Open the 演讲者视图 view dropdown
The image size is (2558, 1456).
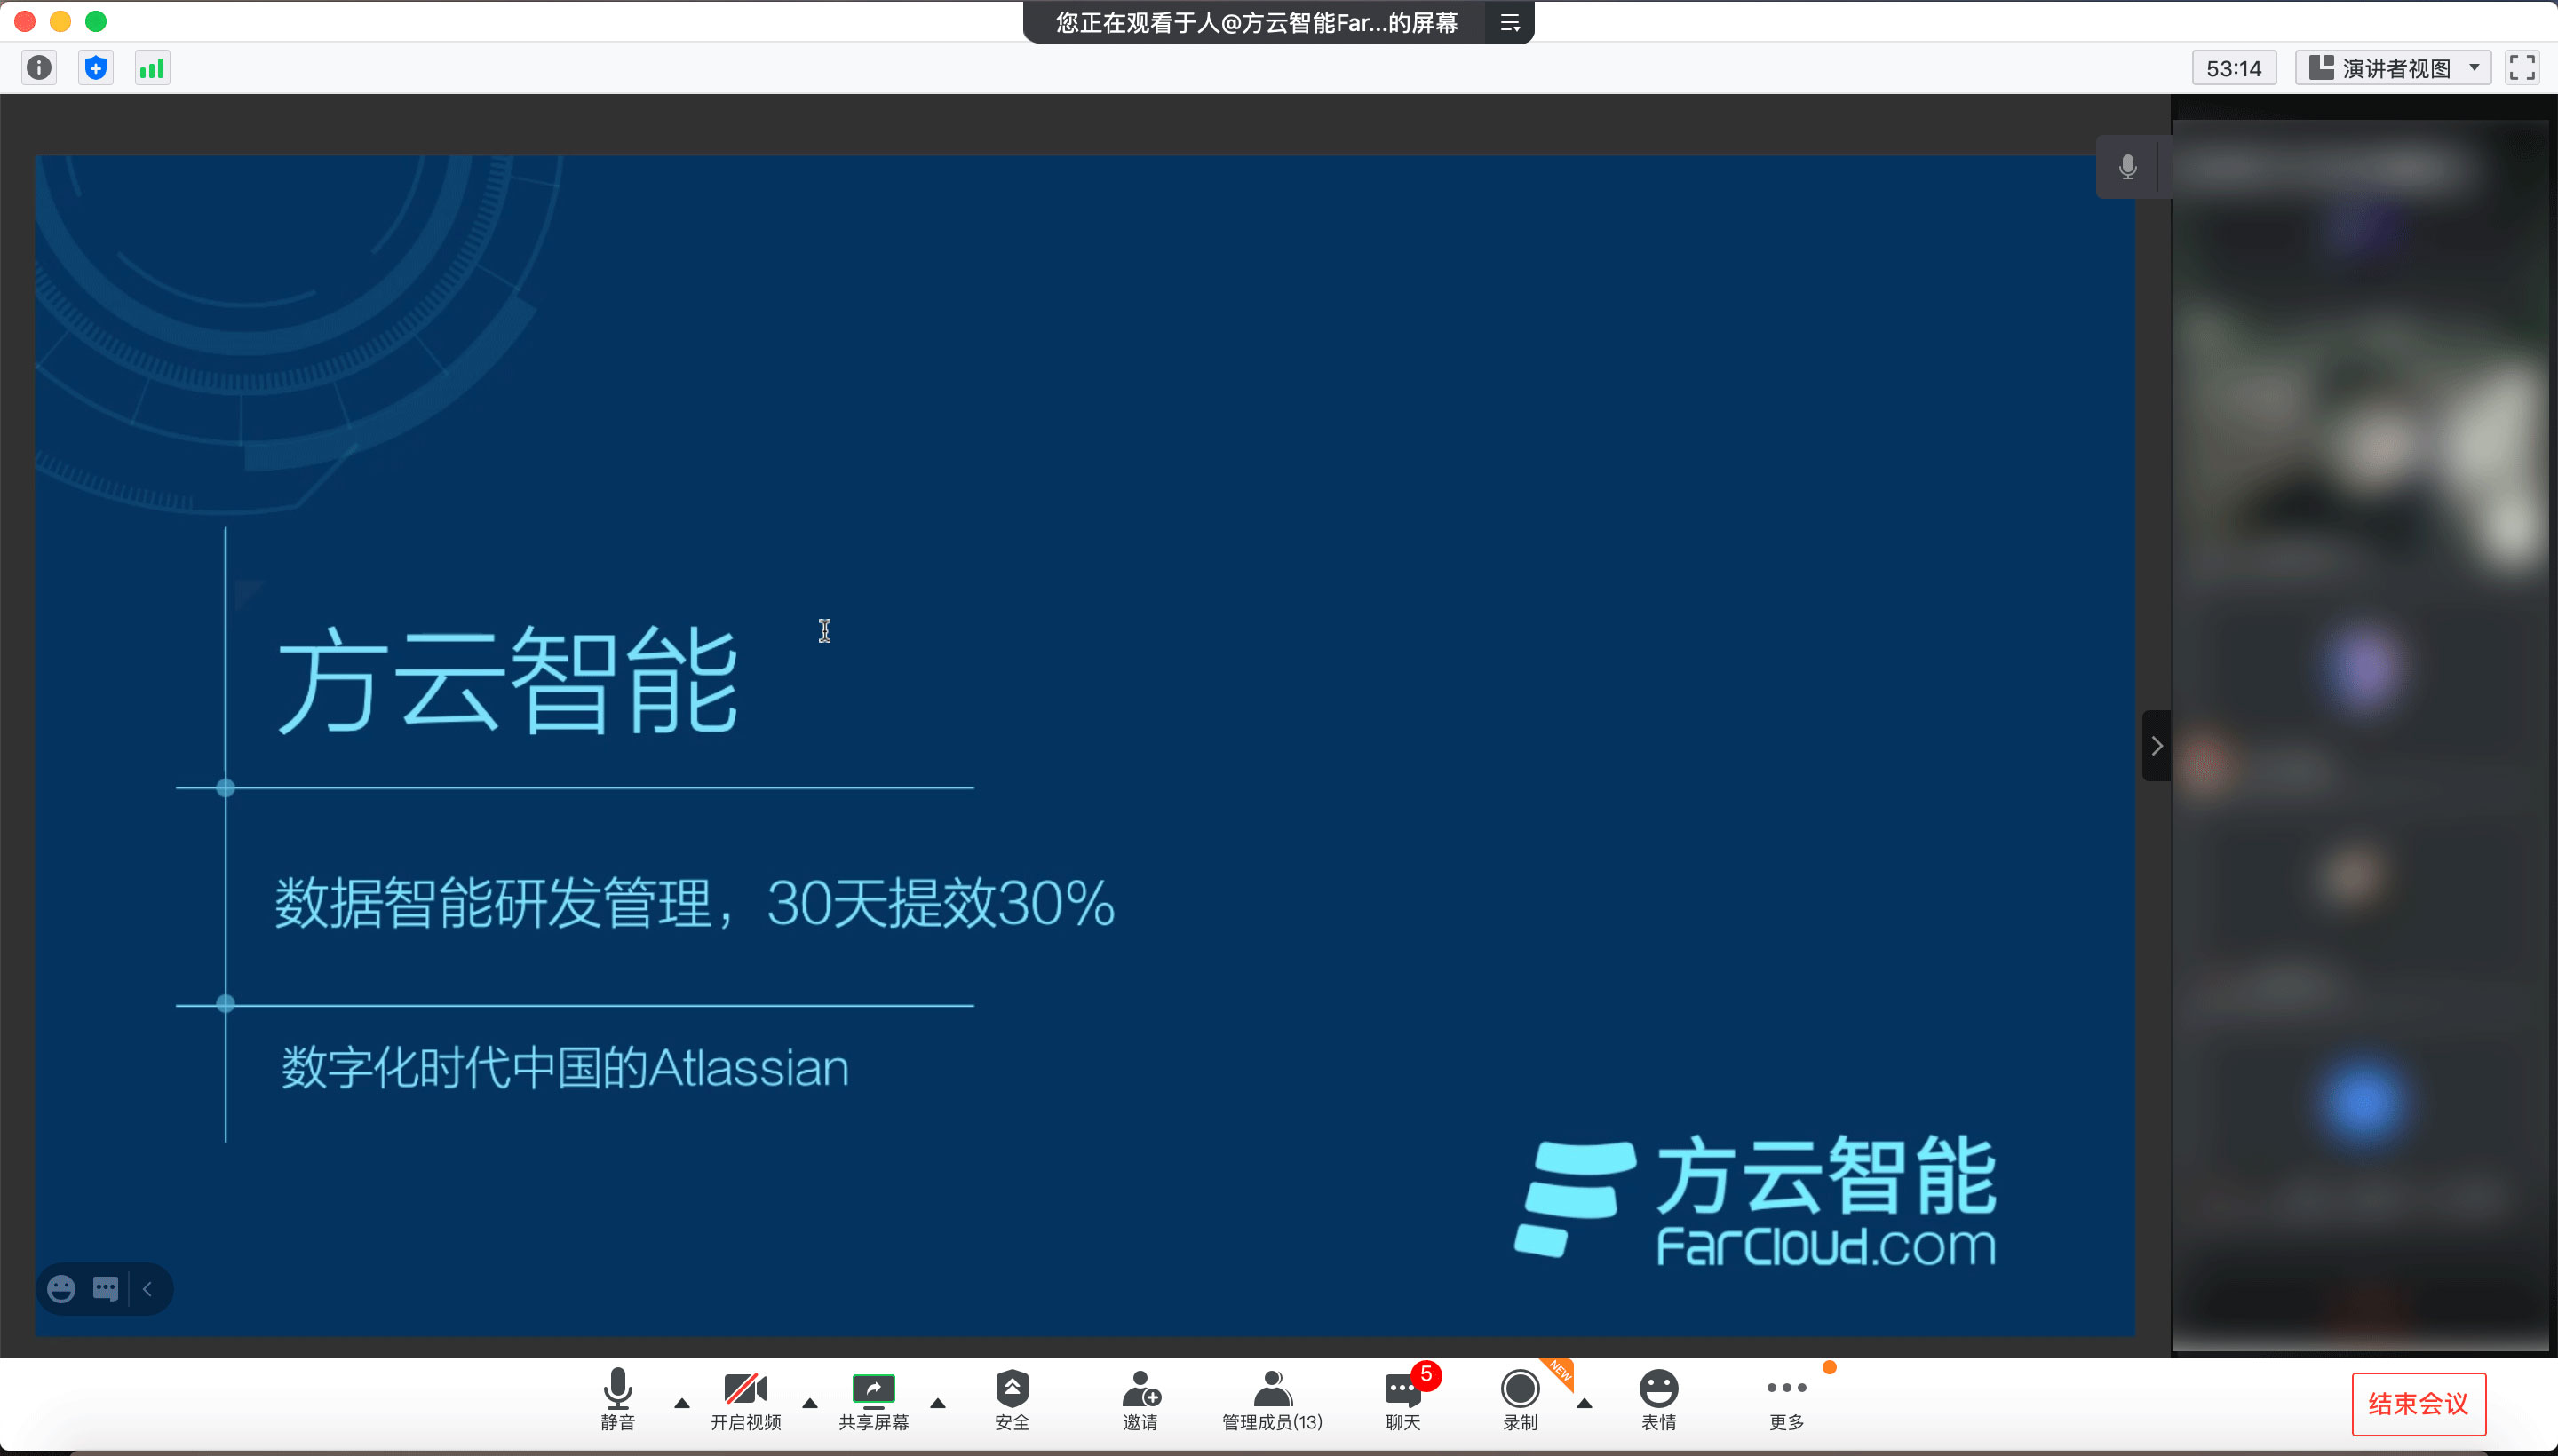[x=2392, y=68]
